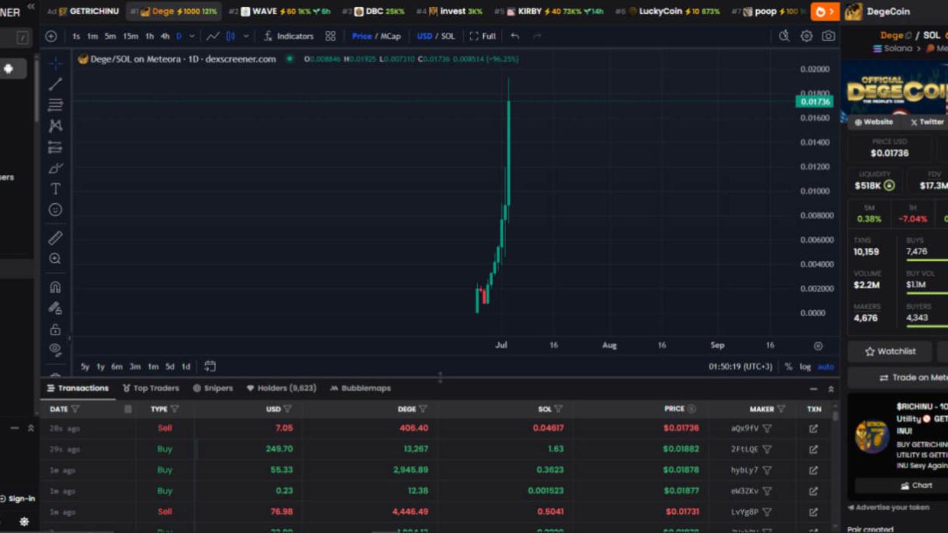Select the pattern drawing tool

(x=55, y=125)
